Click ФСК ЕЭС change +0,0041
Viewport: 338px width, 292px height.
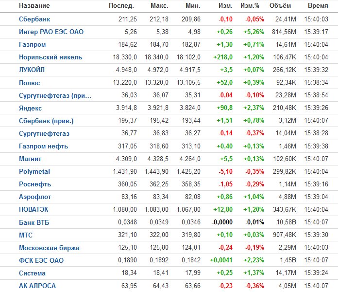[x=221, y=260]
